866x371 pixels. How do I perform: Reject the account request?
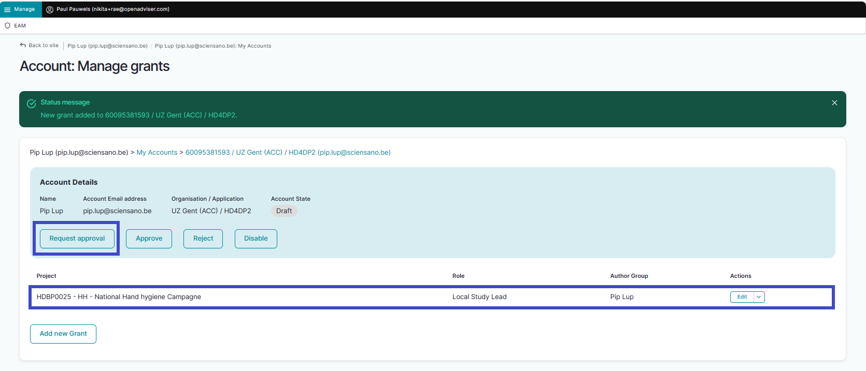click(203, 239)
